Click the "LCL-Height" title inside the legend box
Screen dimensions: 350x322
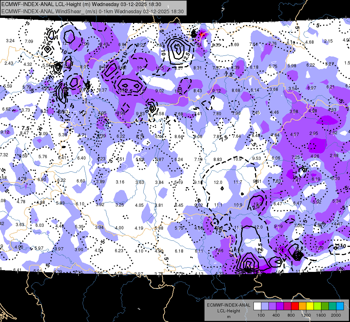coord(228,311)
